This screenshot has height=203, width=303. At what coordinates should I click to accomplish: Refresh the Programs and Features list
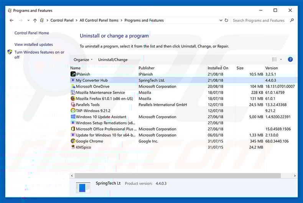226,20
